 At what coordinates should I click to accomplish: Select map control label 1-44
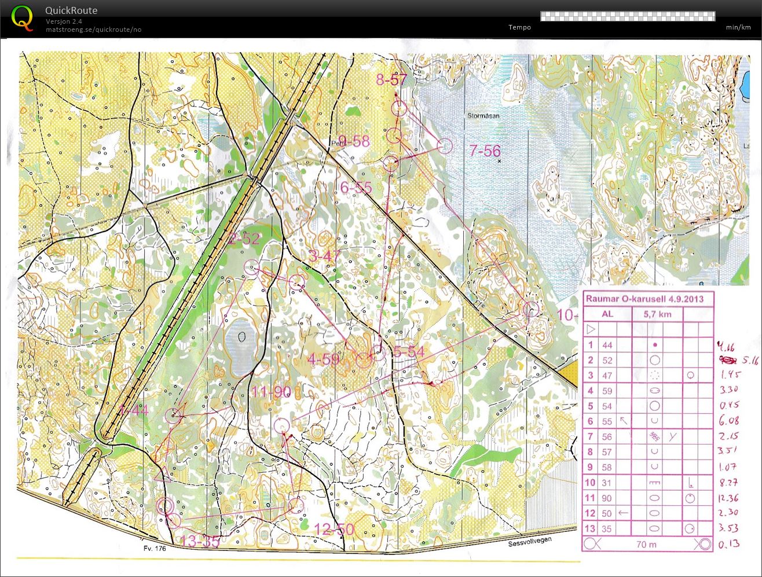coord(134,410)
